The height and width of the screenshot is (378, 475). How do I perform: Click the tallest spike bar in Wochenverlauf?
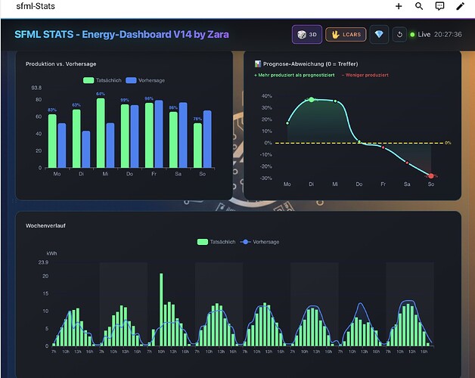click(x=161, y=309)
